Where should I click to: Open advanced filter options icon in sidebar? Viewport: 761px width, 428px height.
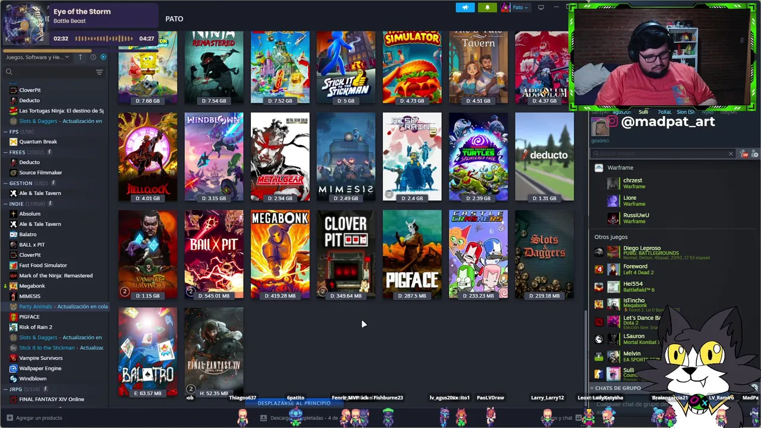click(x=99, y=72)
